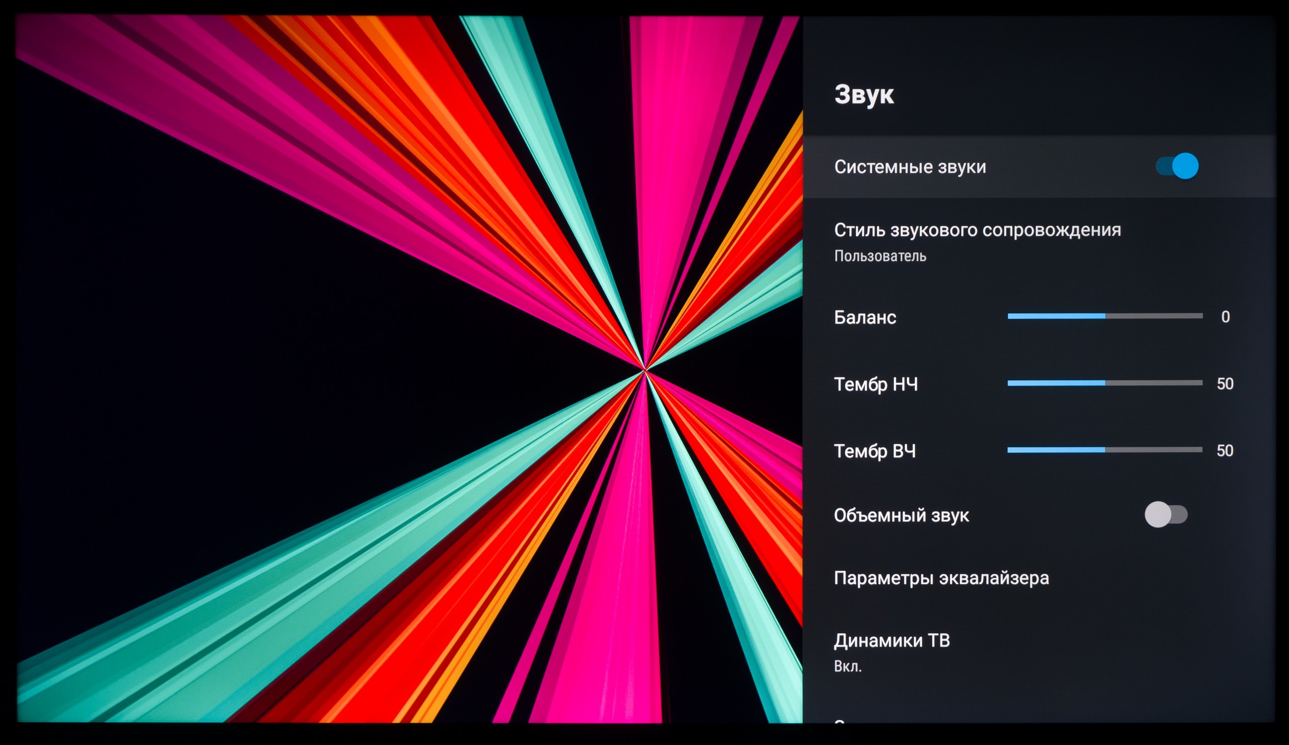Click the Тембр ВЧ slider bar
This screenshot has width=1289, height=745.
(1105, 450)
